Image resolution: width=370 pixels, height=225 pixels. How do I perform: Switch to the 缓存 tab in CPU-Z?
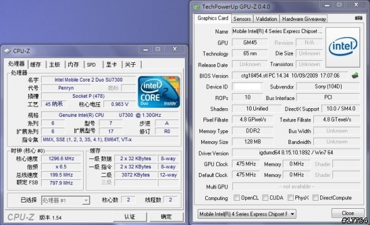click(x=36, y=64)
